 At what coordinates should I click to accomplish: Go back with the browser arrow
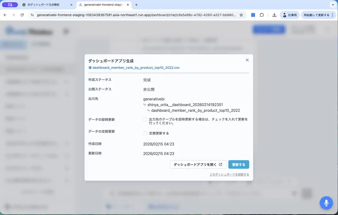[5, 15]
